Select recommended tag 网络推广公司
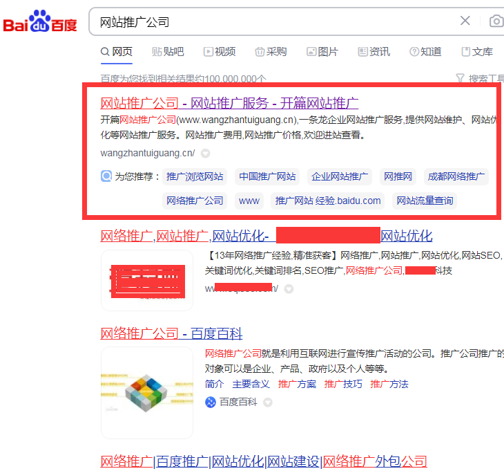 click(x=195, y=201)
